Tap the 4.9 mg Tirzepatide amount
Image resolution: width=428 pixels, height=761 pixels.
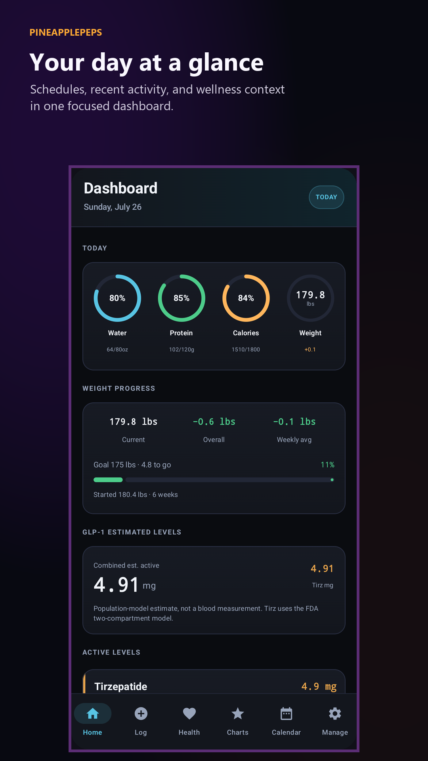(x=319, y=686)
